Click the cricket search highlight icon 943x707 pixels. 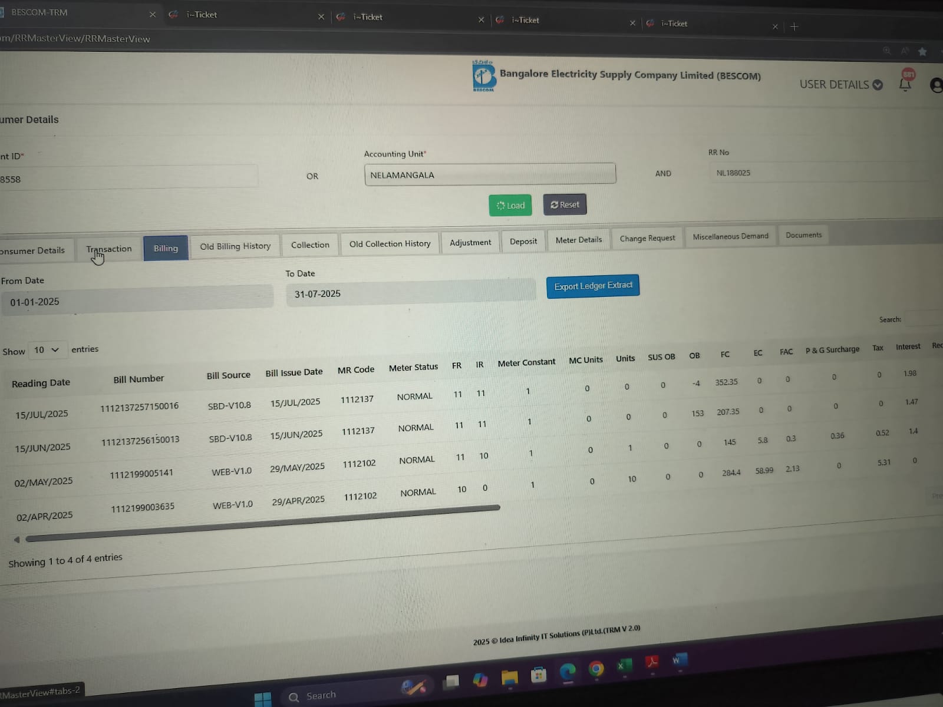pyautogui.click(x=413, y=687)
